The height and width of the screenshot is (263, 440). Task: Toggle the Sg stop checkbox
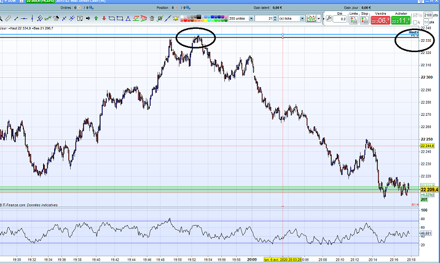coord(415,15)
